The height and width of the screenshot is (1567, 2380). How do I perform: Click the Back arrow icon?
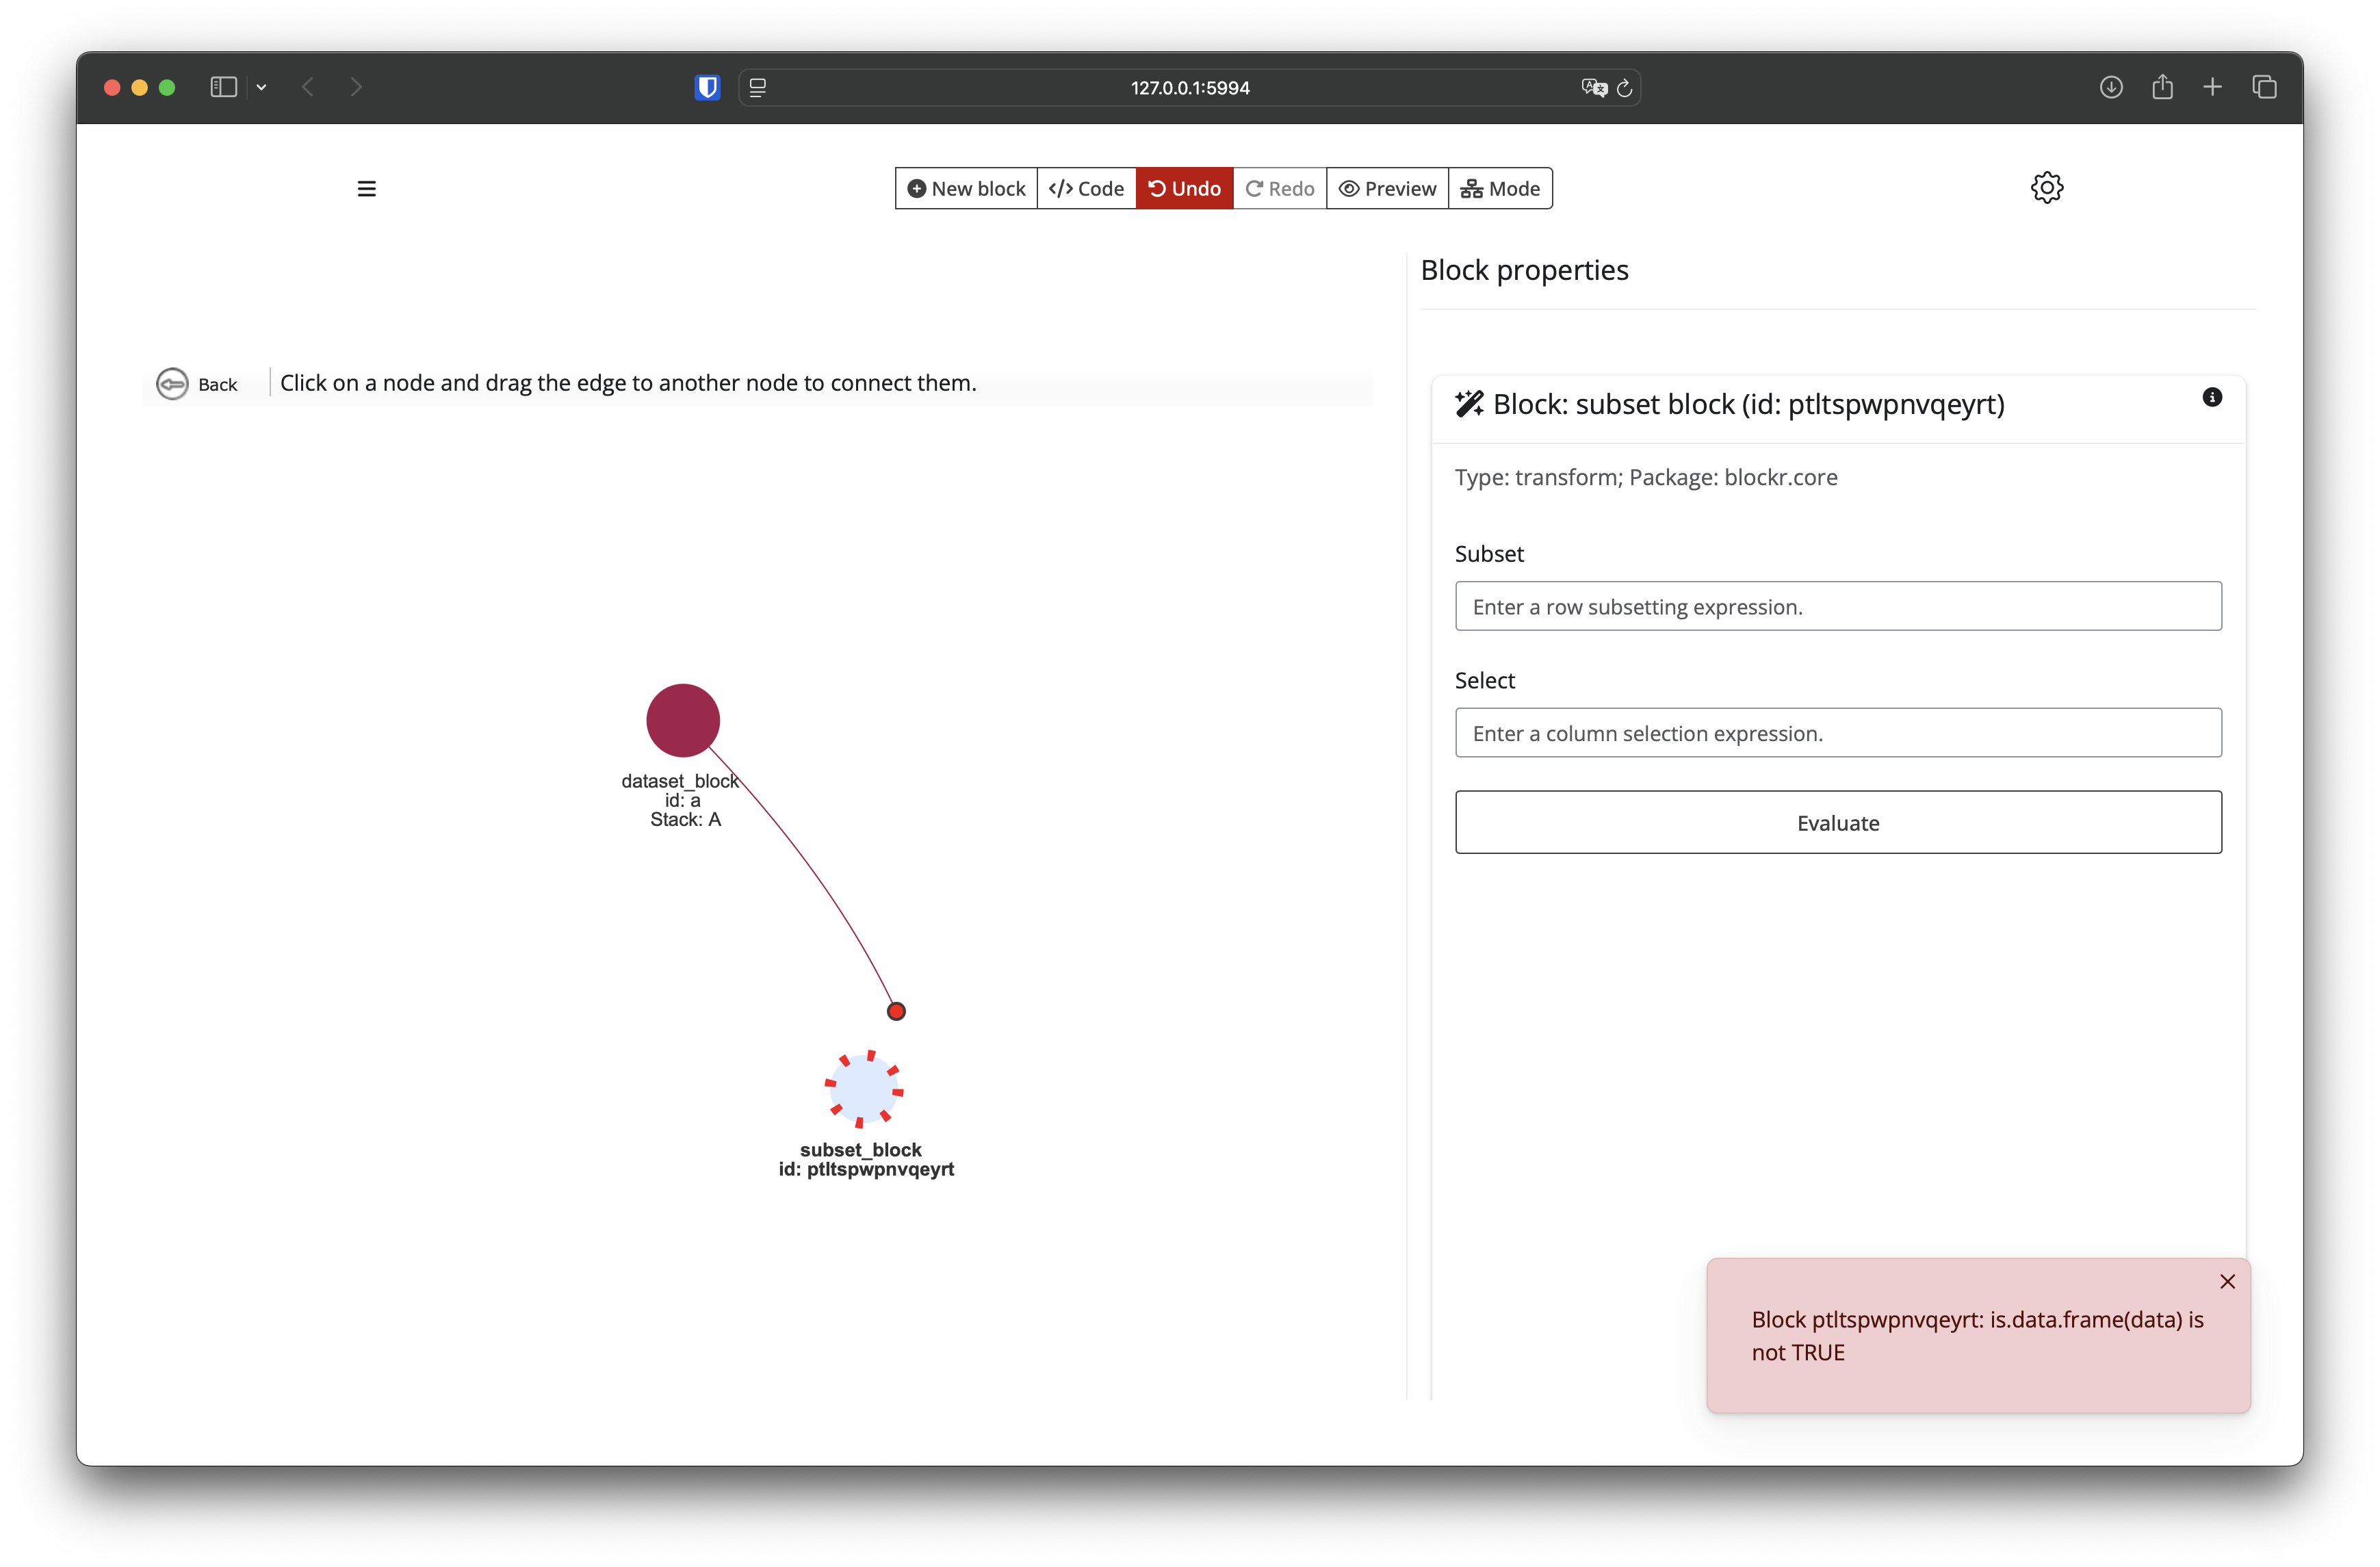pos(172,384)
